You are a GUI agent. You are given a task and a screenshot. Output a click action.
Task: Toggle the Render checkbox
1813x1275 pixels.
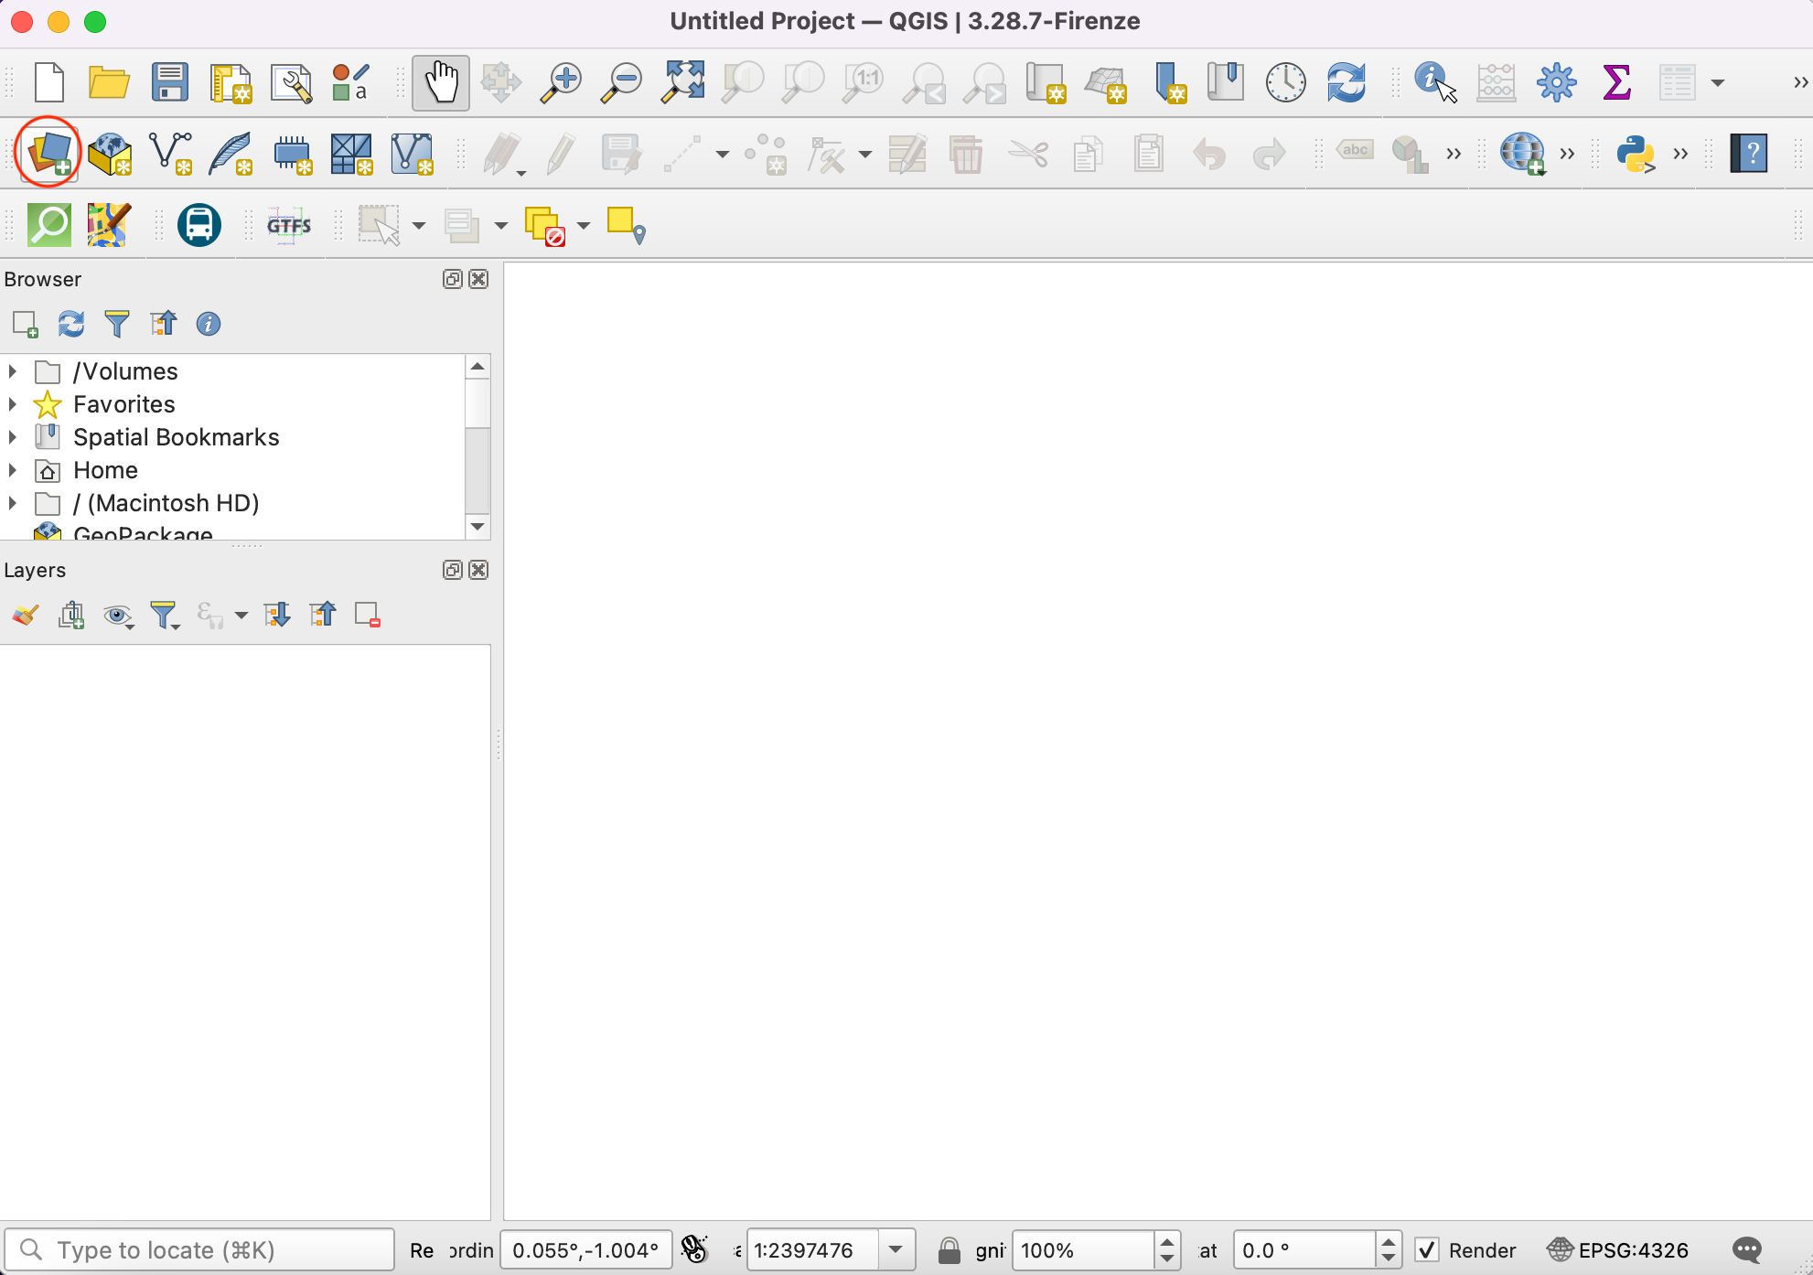coord(1427,1249)
